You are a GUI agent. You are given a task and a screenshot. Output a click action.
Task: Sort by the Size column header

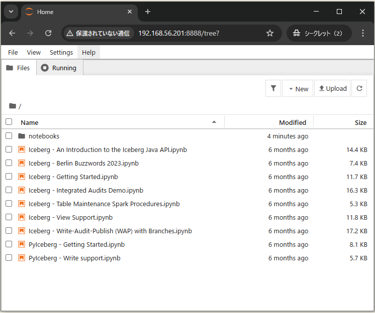[x=360, y=122]
